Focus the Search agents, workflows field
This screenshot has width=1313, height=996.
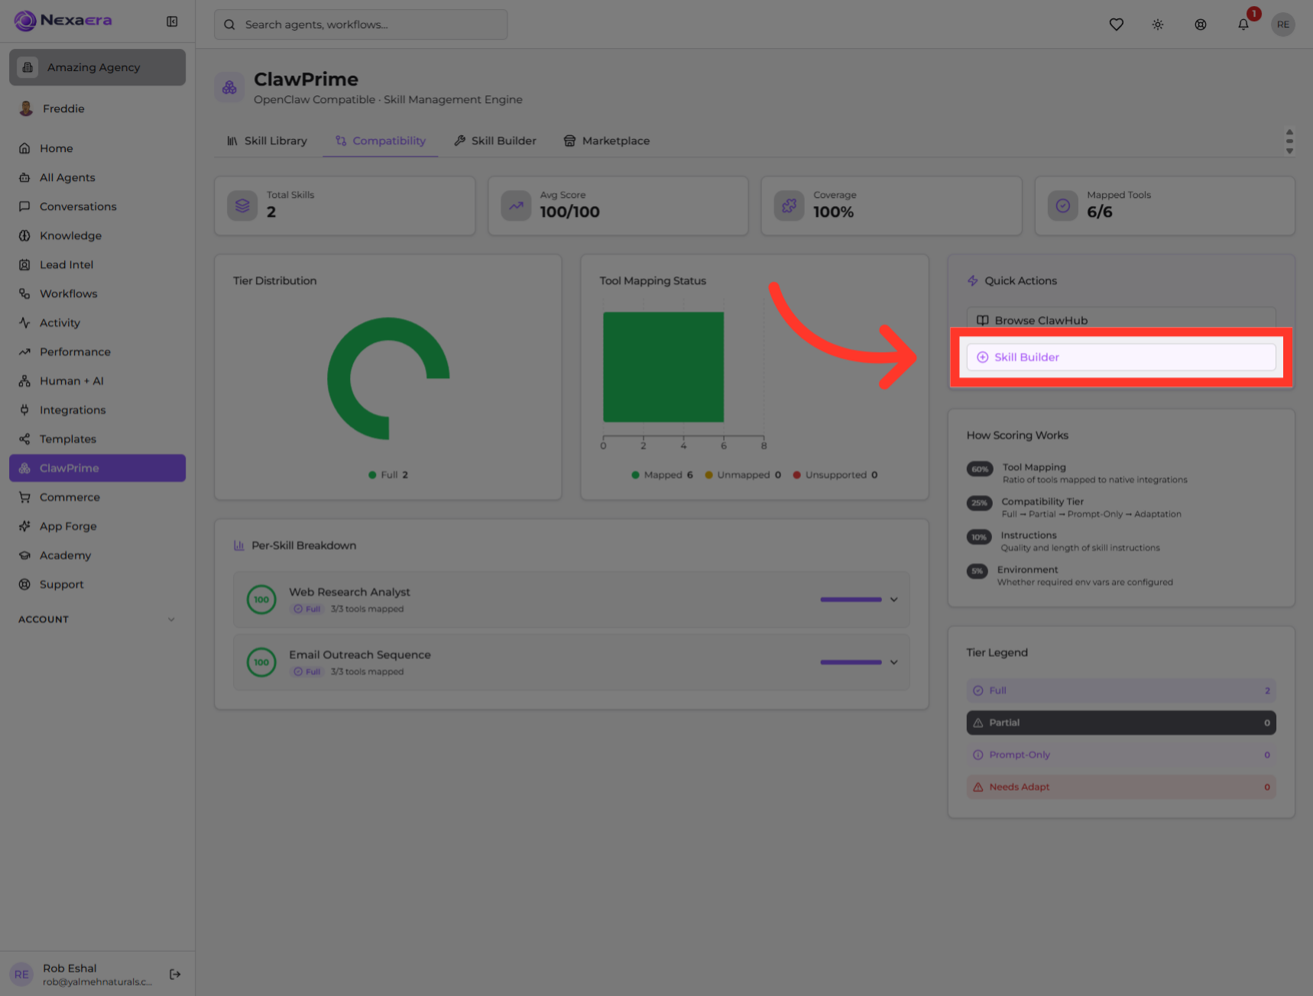(361, 24)
